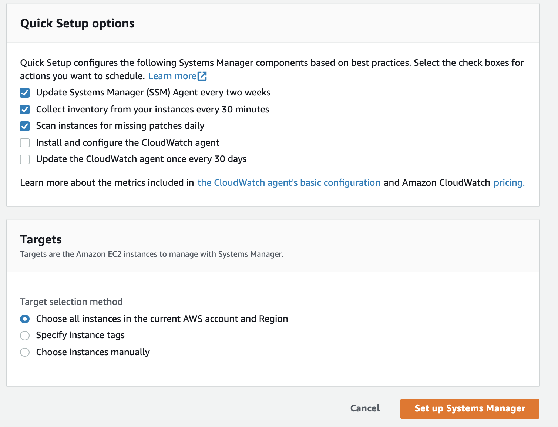Check Update the CloudWatch agent once every 30 days
Viewport: 558px width, 427px height.
(x=24, y=159)
